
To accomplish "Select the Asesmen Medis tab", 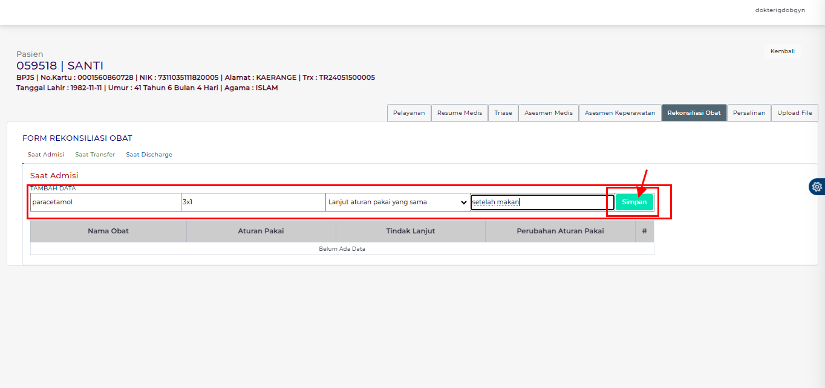I will tap(548, 113).
